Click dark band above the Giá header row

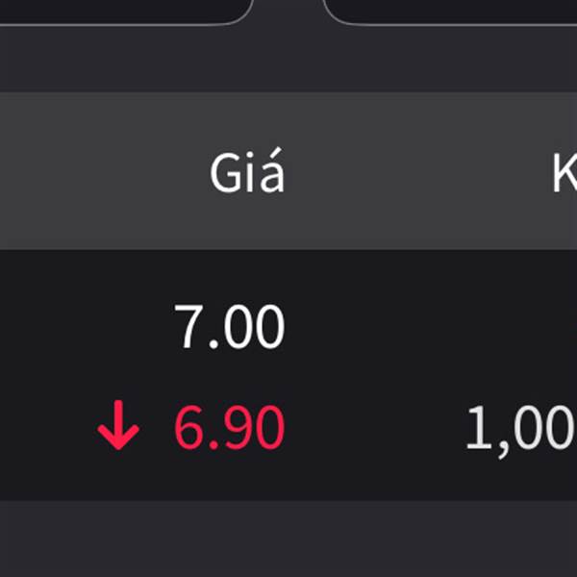(x=288, y=59)
